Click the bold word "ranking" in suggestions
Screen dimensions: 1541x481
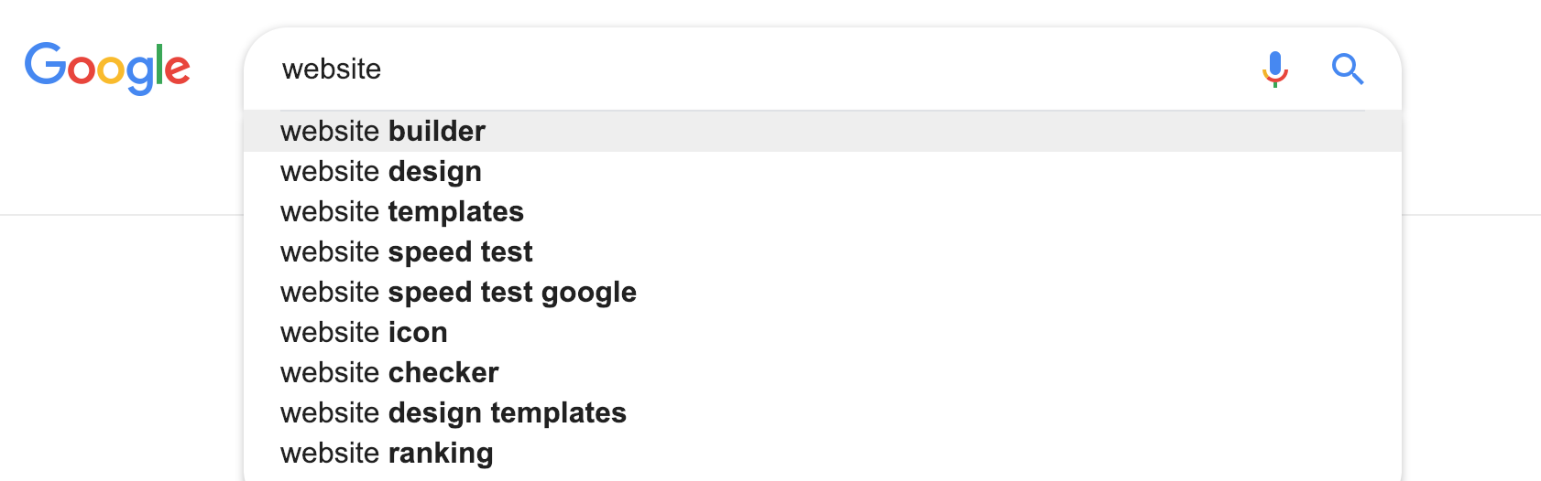(x=441, y=454)
